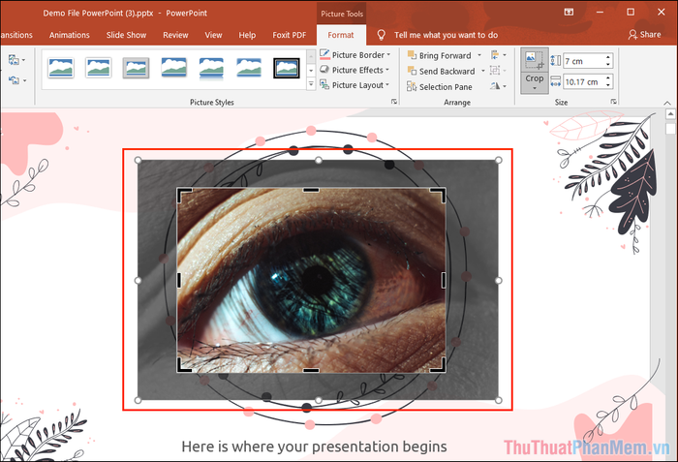Screen dimensions: 678x462
Task: Increase shape height with up spinner
Action: [x=608, y=57]
